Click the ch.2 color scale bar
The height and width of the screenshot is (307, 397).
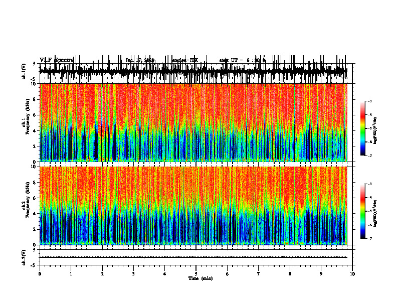pos(363,211)
